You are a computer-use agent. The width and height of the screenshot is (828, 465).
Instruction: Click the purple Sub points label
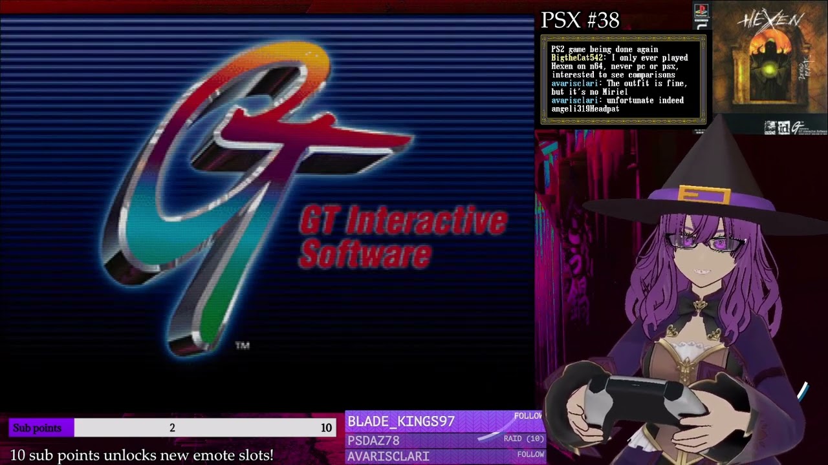coord(38,428)
